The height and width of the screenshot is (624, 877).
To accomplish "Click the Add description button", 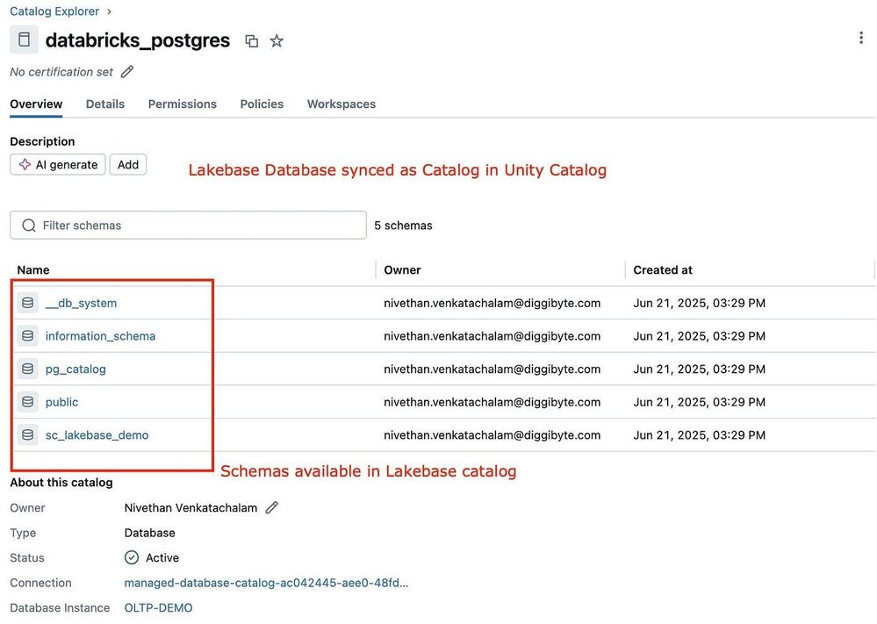I will 128,165.
